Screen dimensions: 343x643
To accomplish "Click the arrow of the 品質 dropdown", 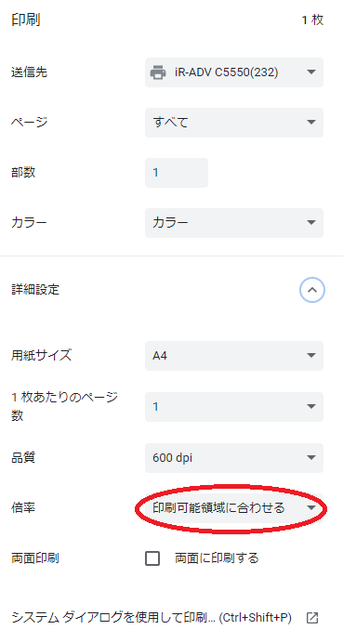I will 311,458.
